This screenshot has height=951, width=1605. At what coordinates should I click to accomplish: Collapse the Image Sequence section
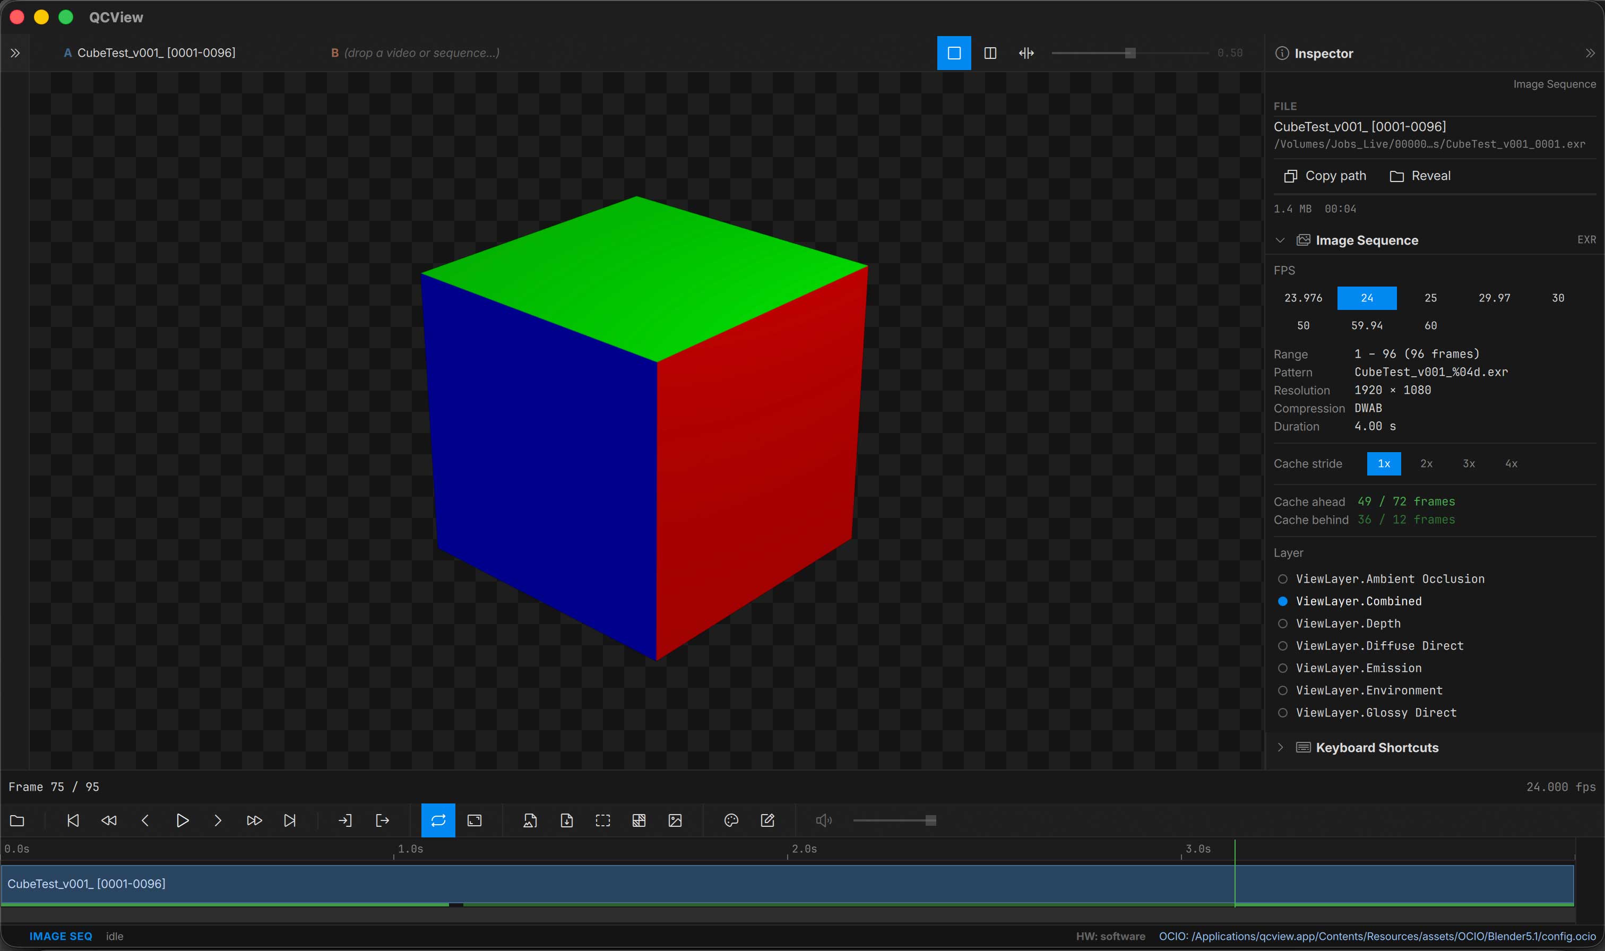(1280, 240)
